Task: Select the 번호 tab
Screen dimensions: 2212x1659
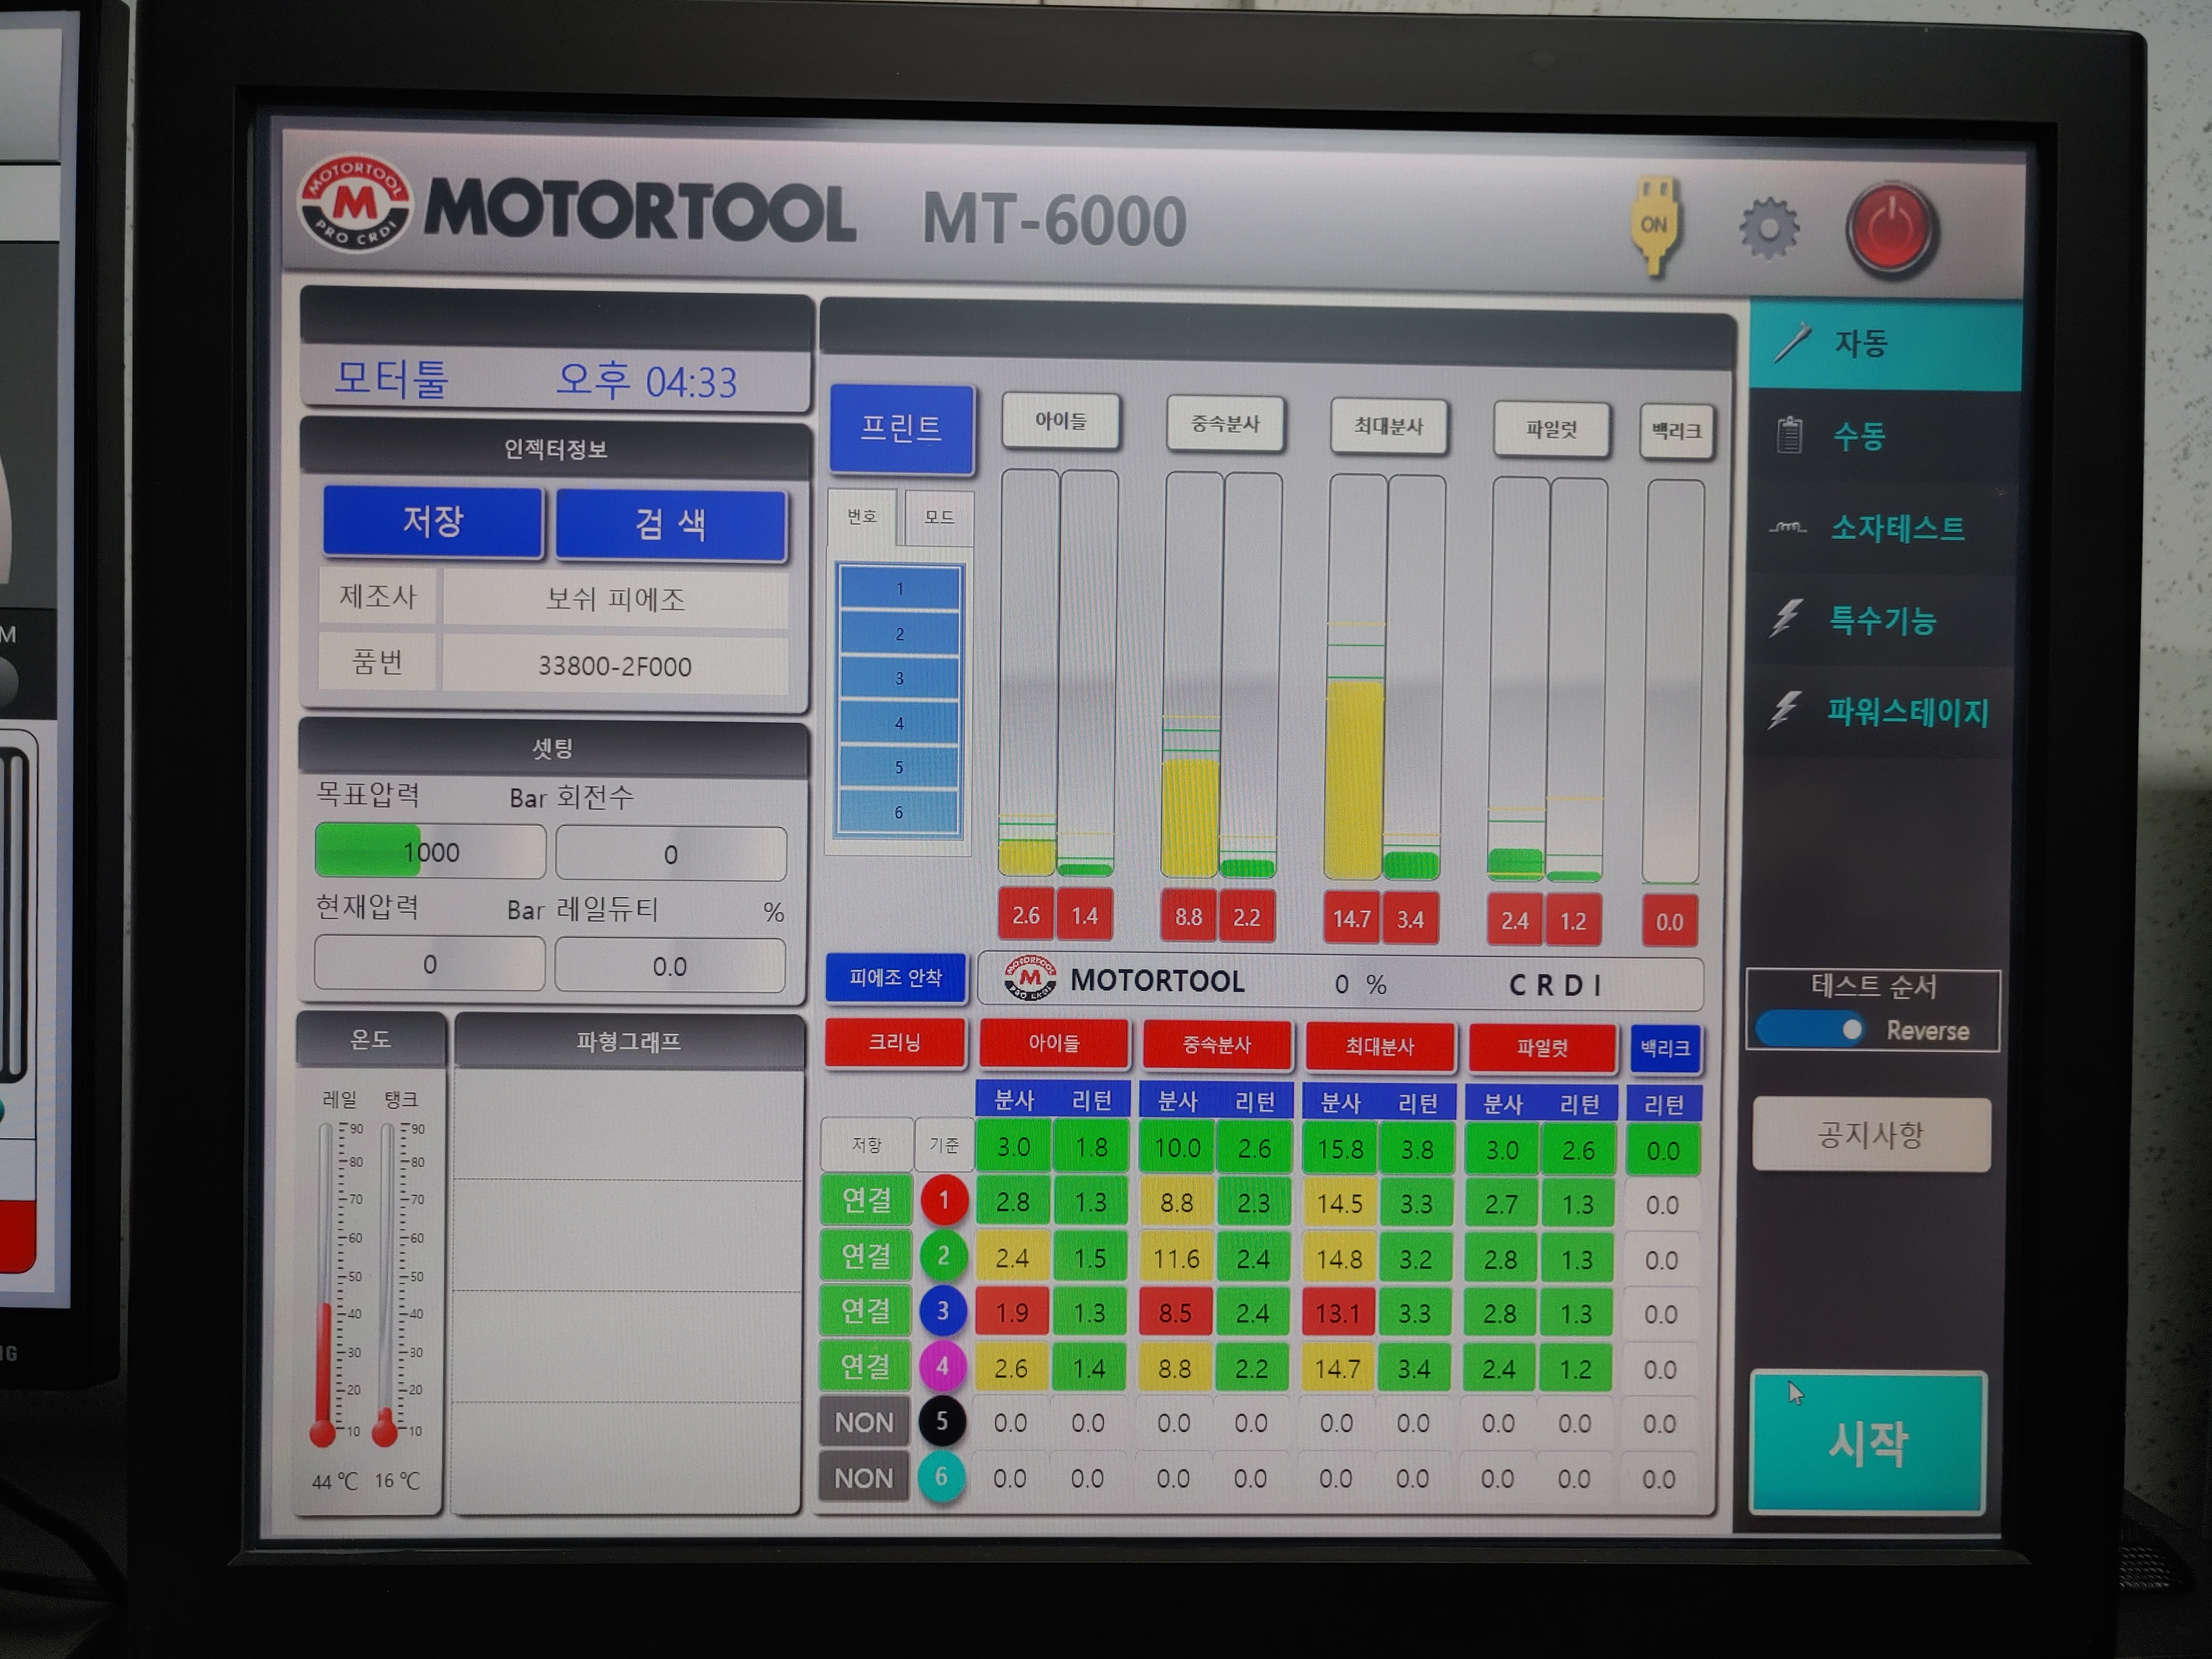Action: click(x=862, y=516)
